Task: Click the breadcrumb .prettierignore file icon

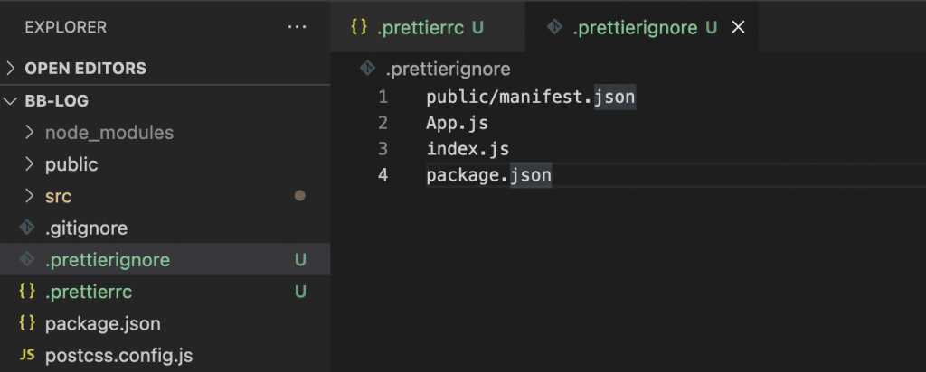Action: coord(367,68)
